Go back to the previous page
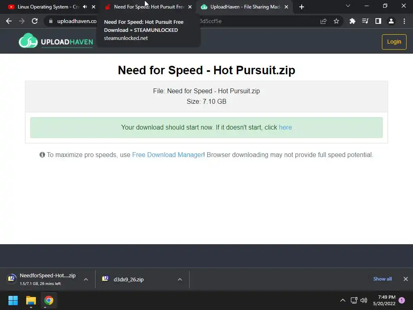Screen dimensions: 413x310 click(9, 21)
